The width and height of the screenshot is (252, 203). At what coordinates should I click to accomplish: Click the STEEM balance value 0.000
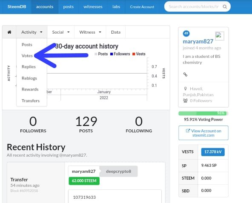coord(206,178)
